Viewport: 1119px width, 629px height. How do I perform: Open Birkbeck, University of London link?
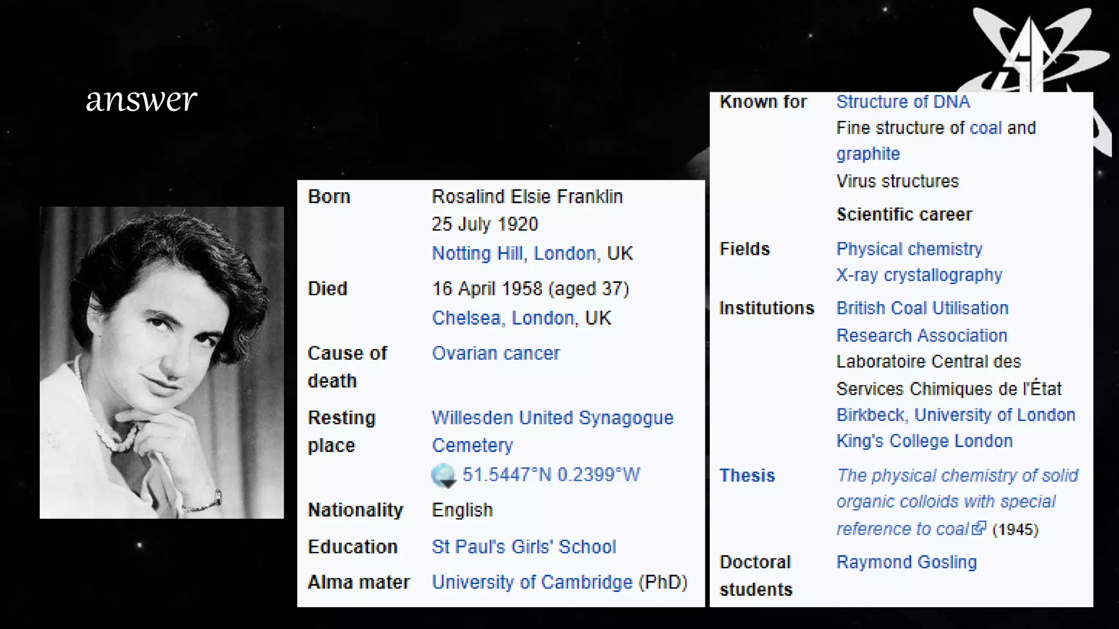(956, 415)
